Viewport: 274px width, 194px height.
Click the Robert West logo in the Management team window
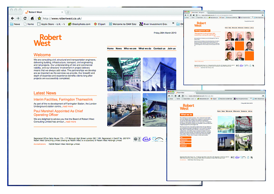click(x=200, y=24)
